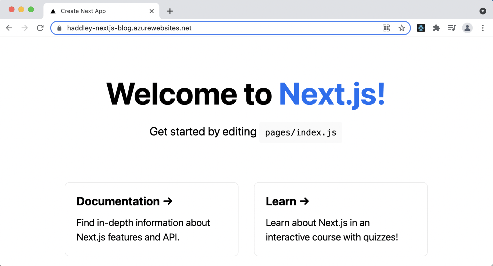Bookmark this page with the star
Viewport: 493px width, 266px height.
(401, 28)
